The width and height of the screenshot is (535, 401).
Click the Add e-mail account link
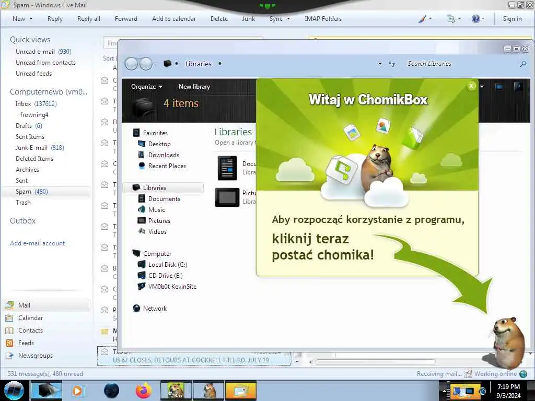pyautogui.click(x=37, y=243)
